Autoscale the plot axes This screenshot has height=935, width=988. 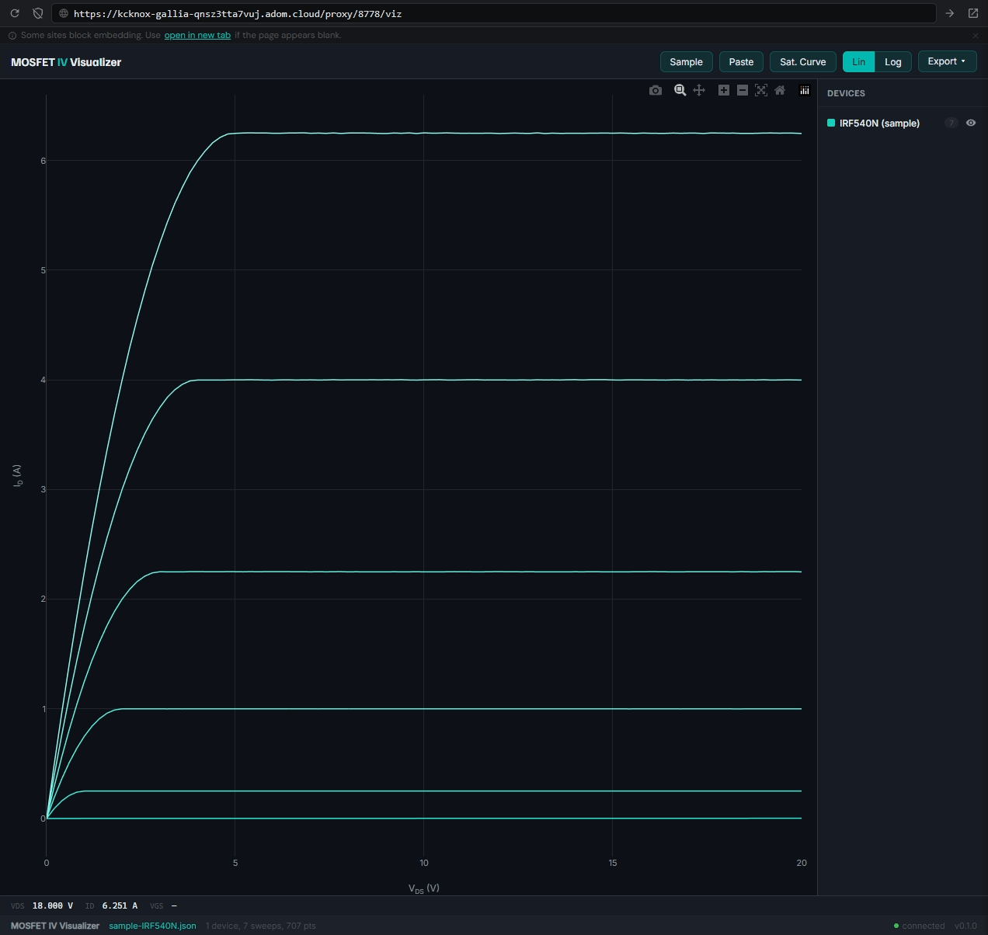pos(761,91)
